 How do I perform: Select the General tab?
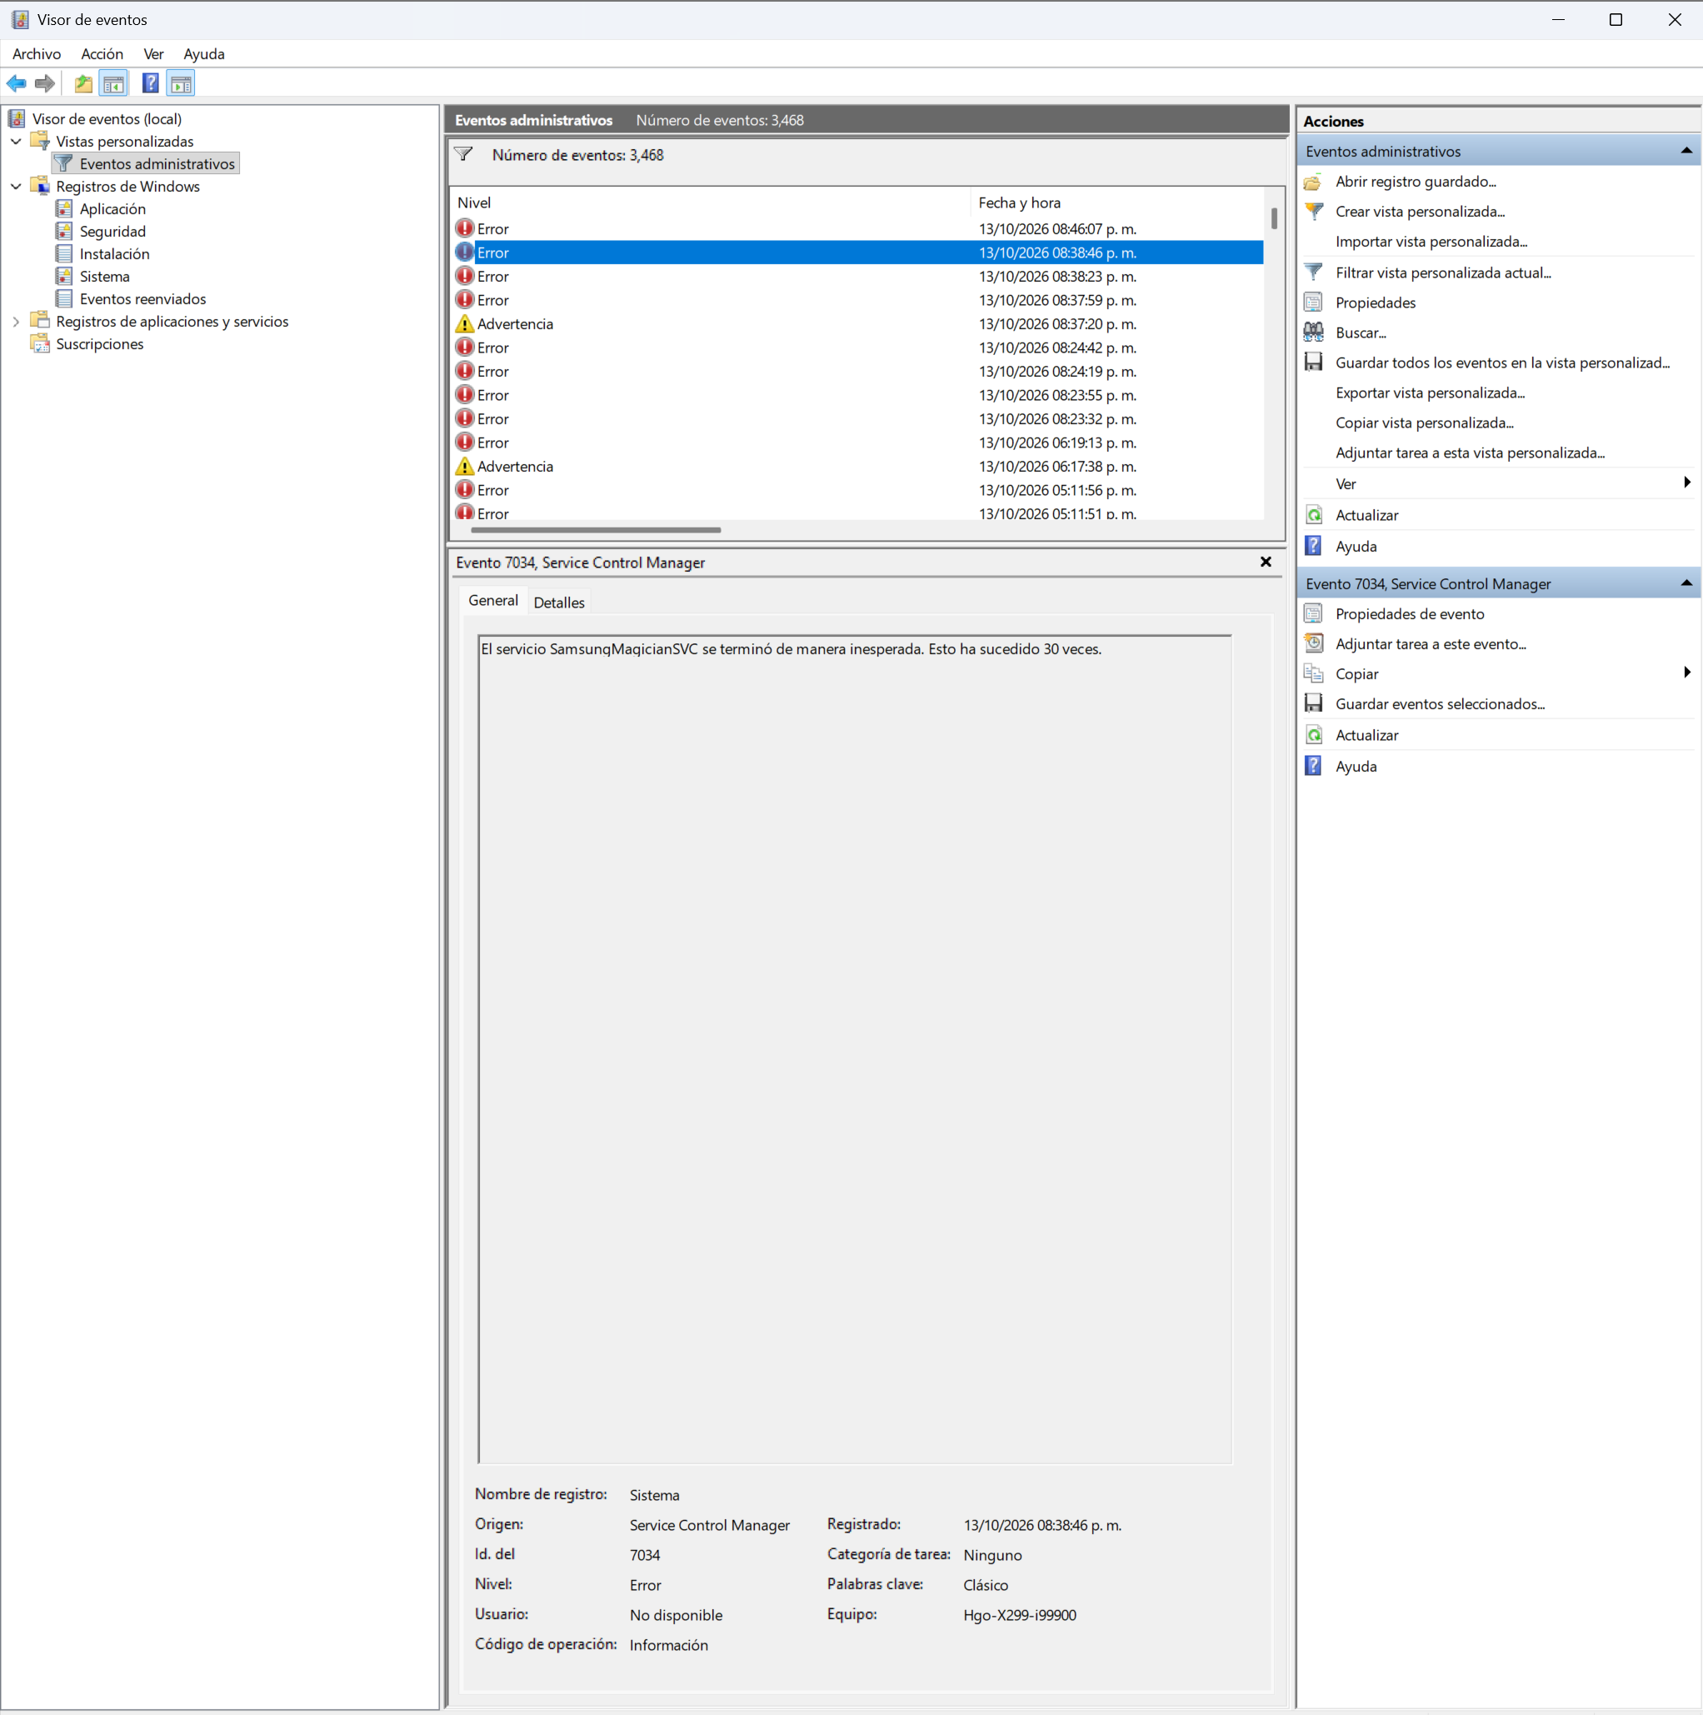(492, 601)
